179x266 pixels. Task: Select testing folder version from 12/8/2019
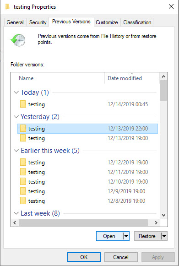(87, 201)
